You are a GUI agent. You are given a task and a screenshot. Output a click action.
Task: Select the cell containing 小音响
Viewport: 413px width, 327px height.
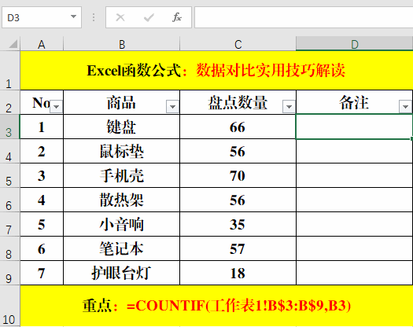(122, 224)
